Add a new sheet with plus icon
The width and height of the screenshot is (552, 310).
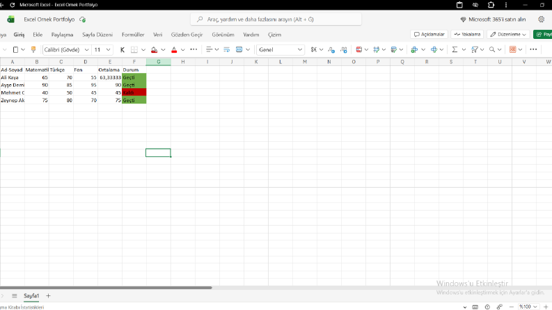(48, 296)
